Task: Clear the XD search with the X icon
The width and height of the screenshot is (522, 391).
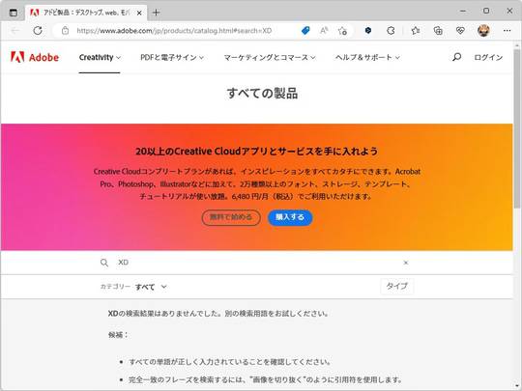Action: (x=405, y=263)
